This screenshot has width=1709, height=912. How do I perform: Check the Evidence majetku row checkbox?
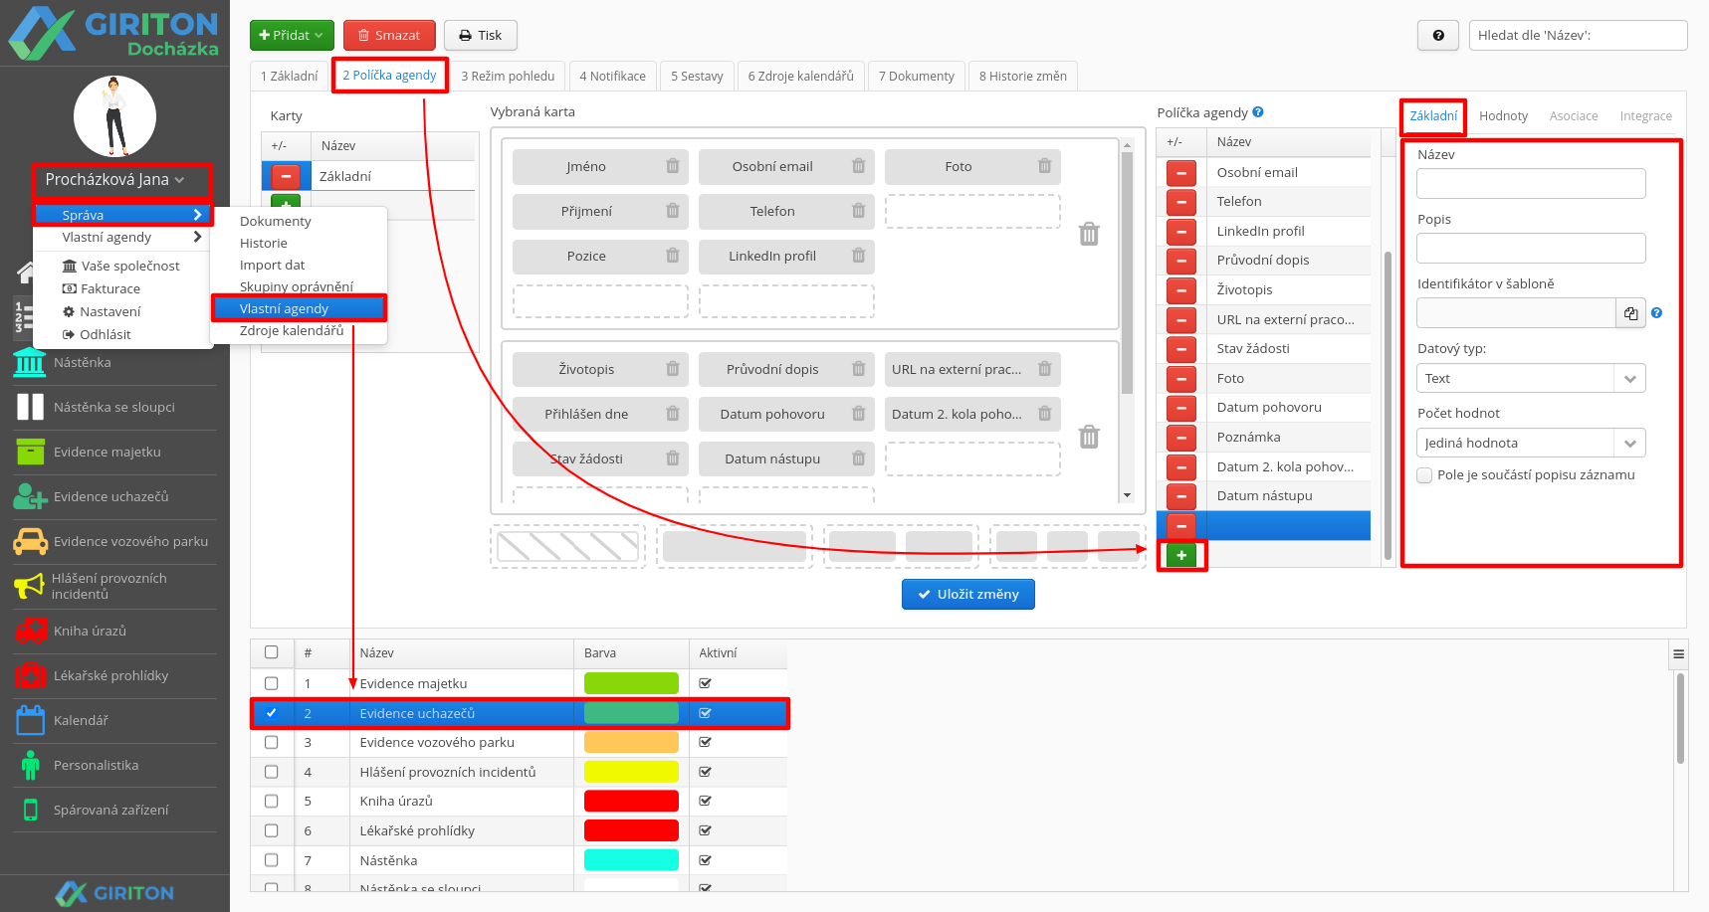point(272,683)
